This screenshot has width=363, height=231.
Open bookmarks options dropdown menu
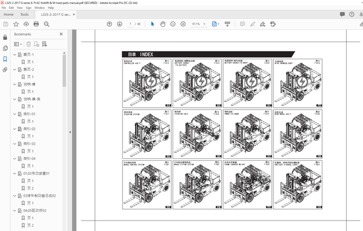[x=18, y=44]
